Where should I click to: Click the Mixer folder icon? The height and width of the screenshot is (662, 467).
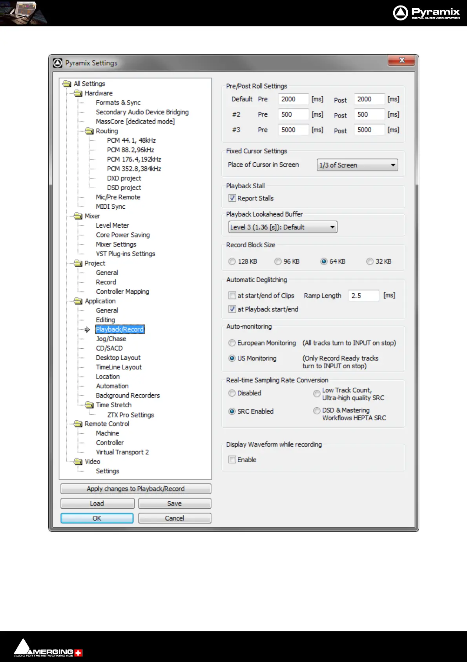click(78, 216)
